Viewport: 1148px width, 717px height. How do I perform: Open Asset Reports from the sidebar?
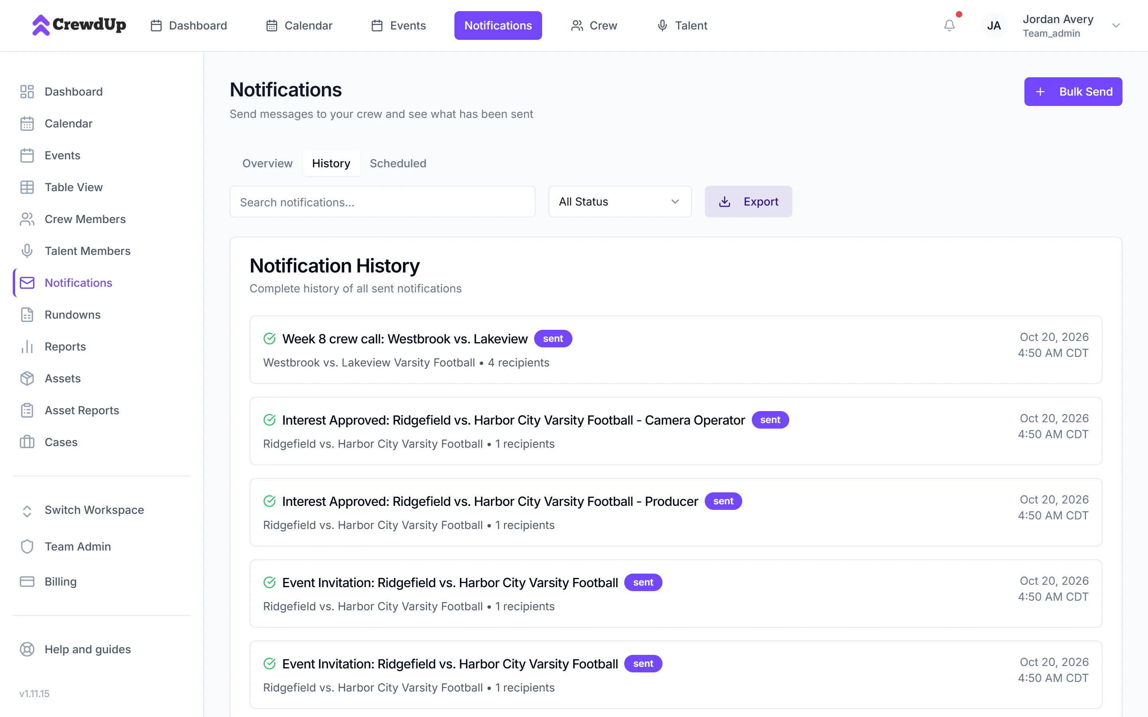[x=82, y=410]
